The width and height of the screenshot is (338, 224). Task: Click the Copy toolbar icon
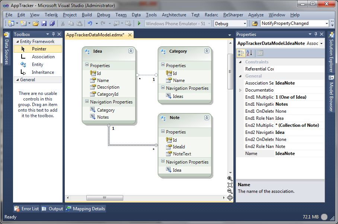pos(71,23)
